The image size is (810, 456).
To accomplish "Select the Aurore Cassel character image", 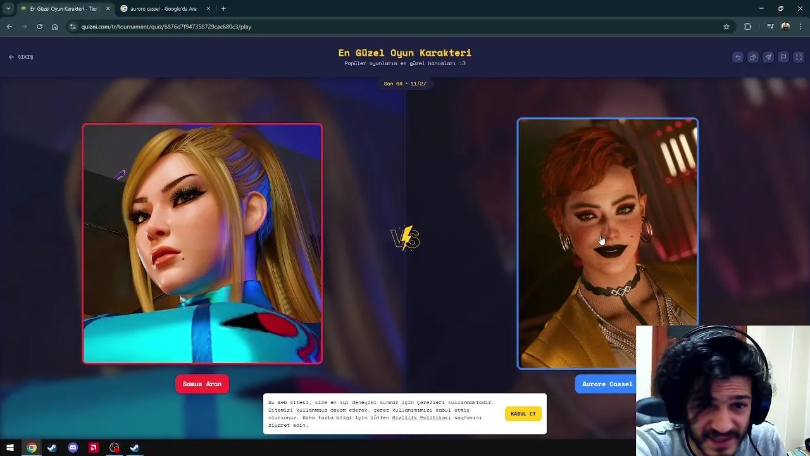I will click(607, 243).
